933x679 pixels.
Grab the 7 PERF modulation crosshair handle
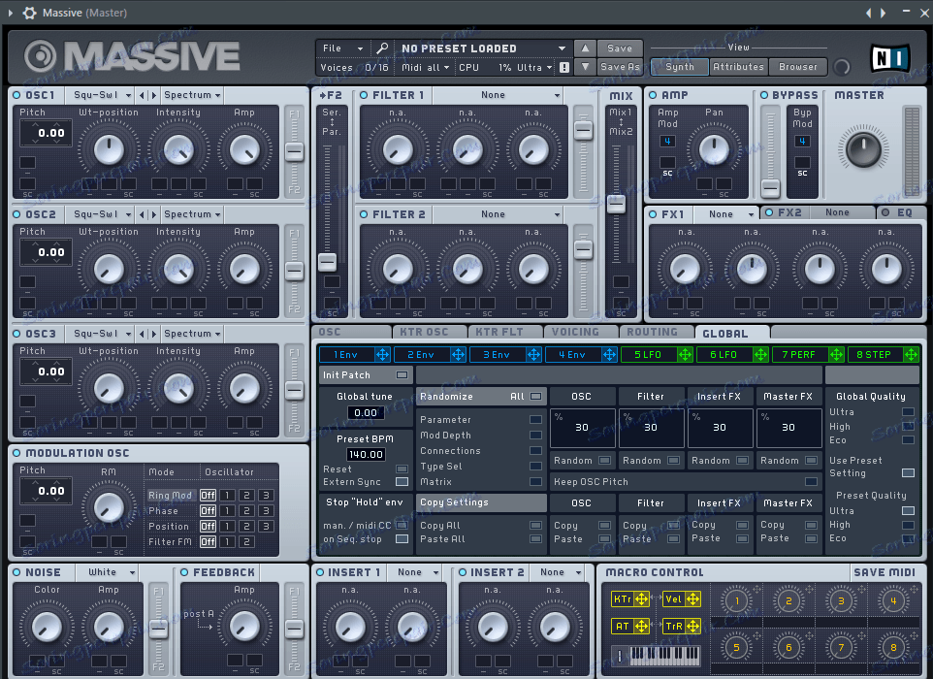[x=836, y=355]
